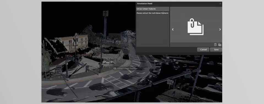This screenshot has height=104, width=264.
Task: Save the annotation
Action: (216, 50)
